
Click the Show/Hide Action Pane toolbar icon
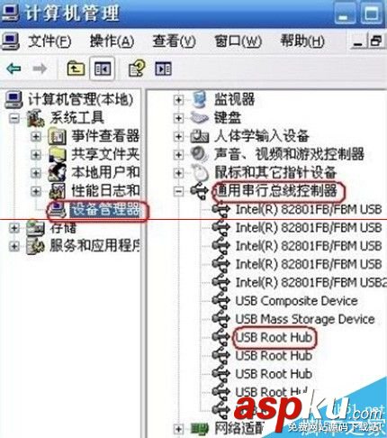163,68
